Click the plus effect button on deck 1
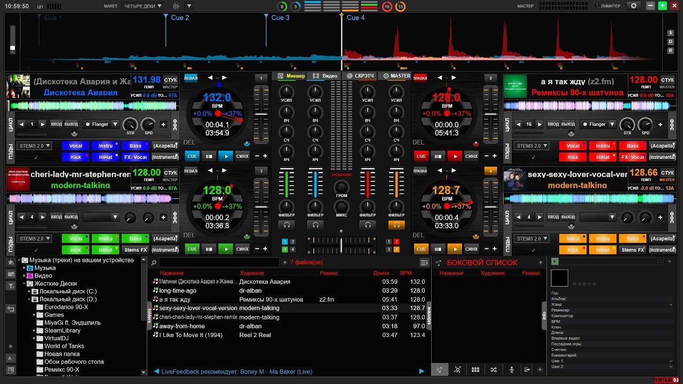 [x=163, y=124]
